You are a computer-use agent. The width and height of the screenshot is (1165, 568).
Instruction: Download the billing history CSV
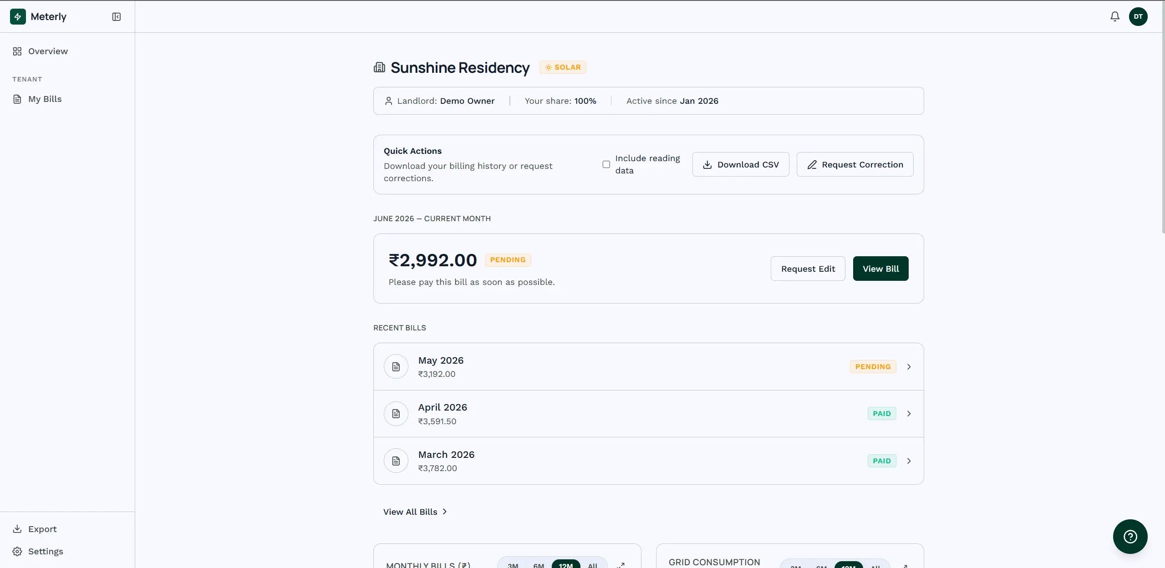741,164
